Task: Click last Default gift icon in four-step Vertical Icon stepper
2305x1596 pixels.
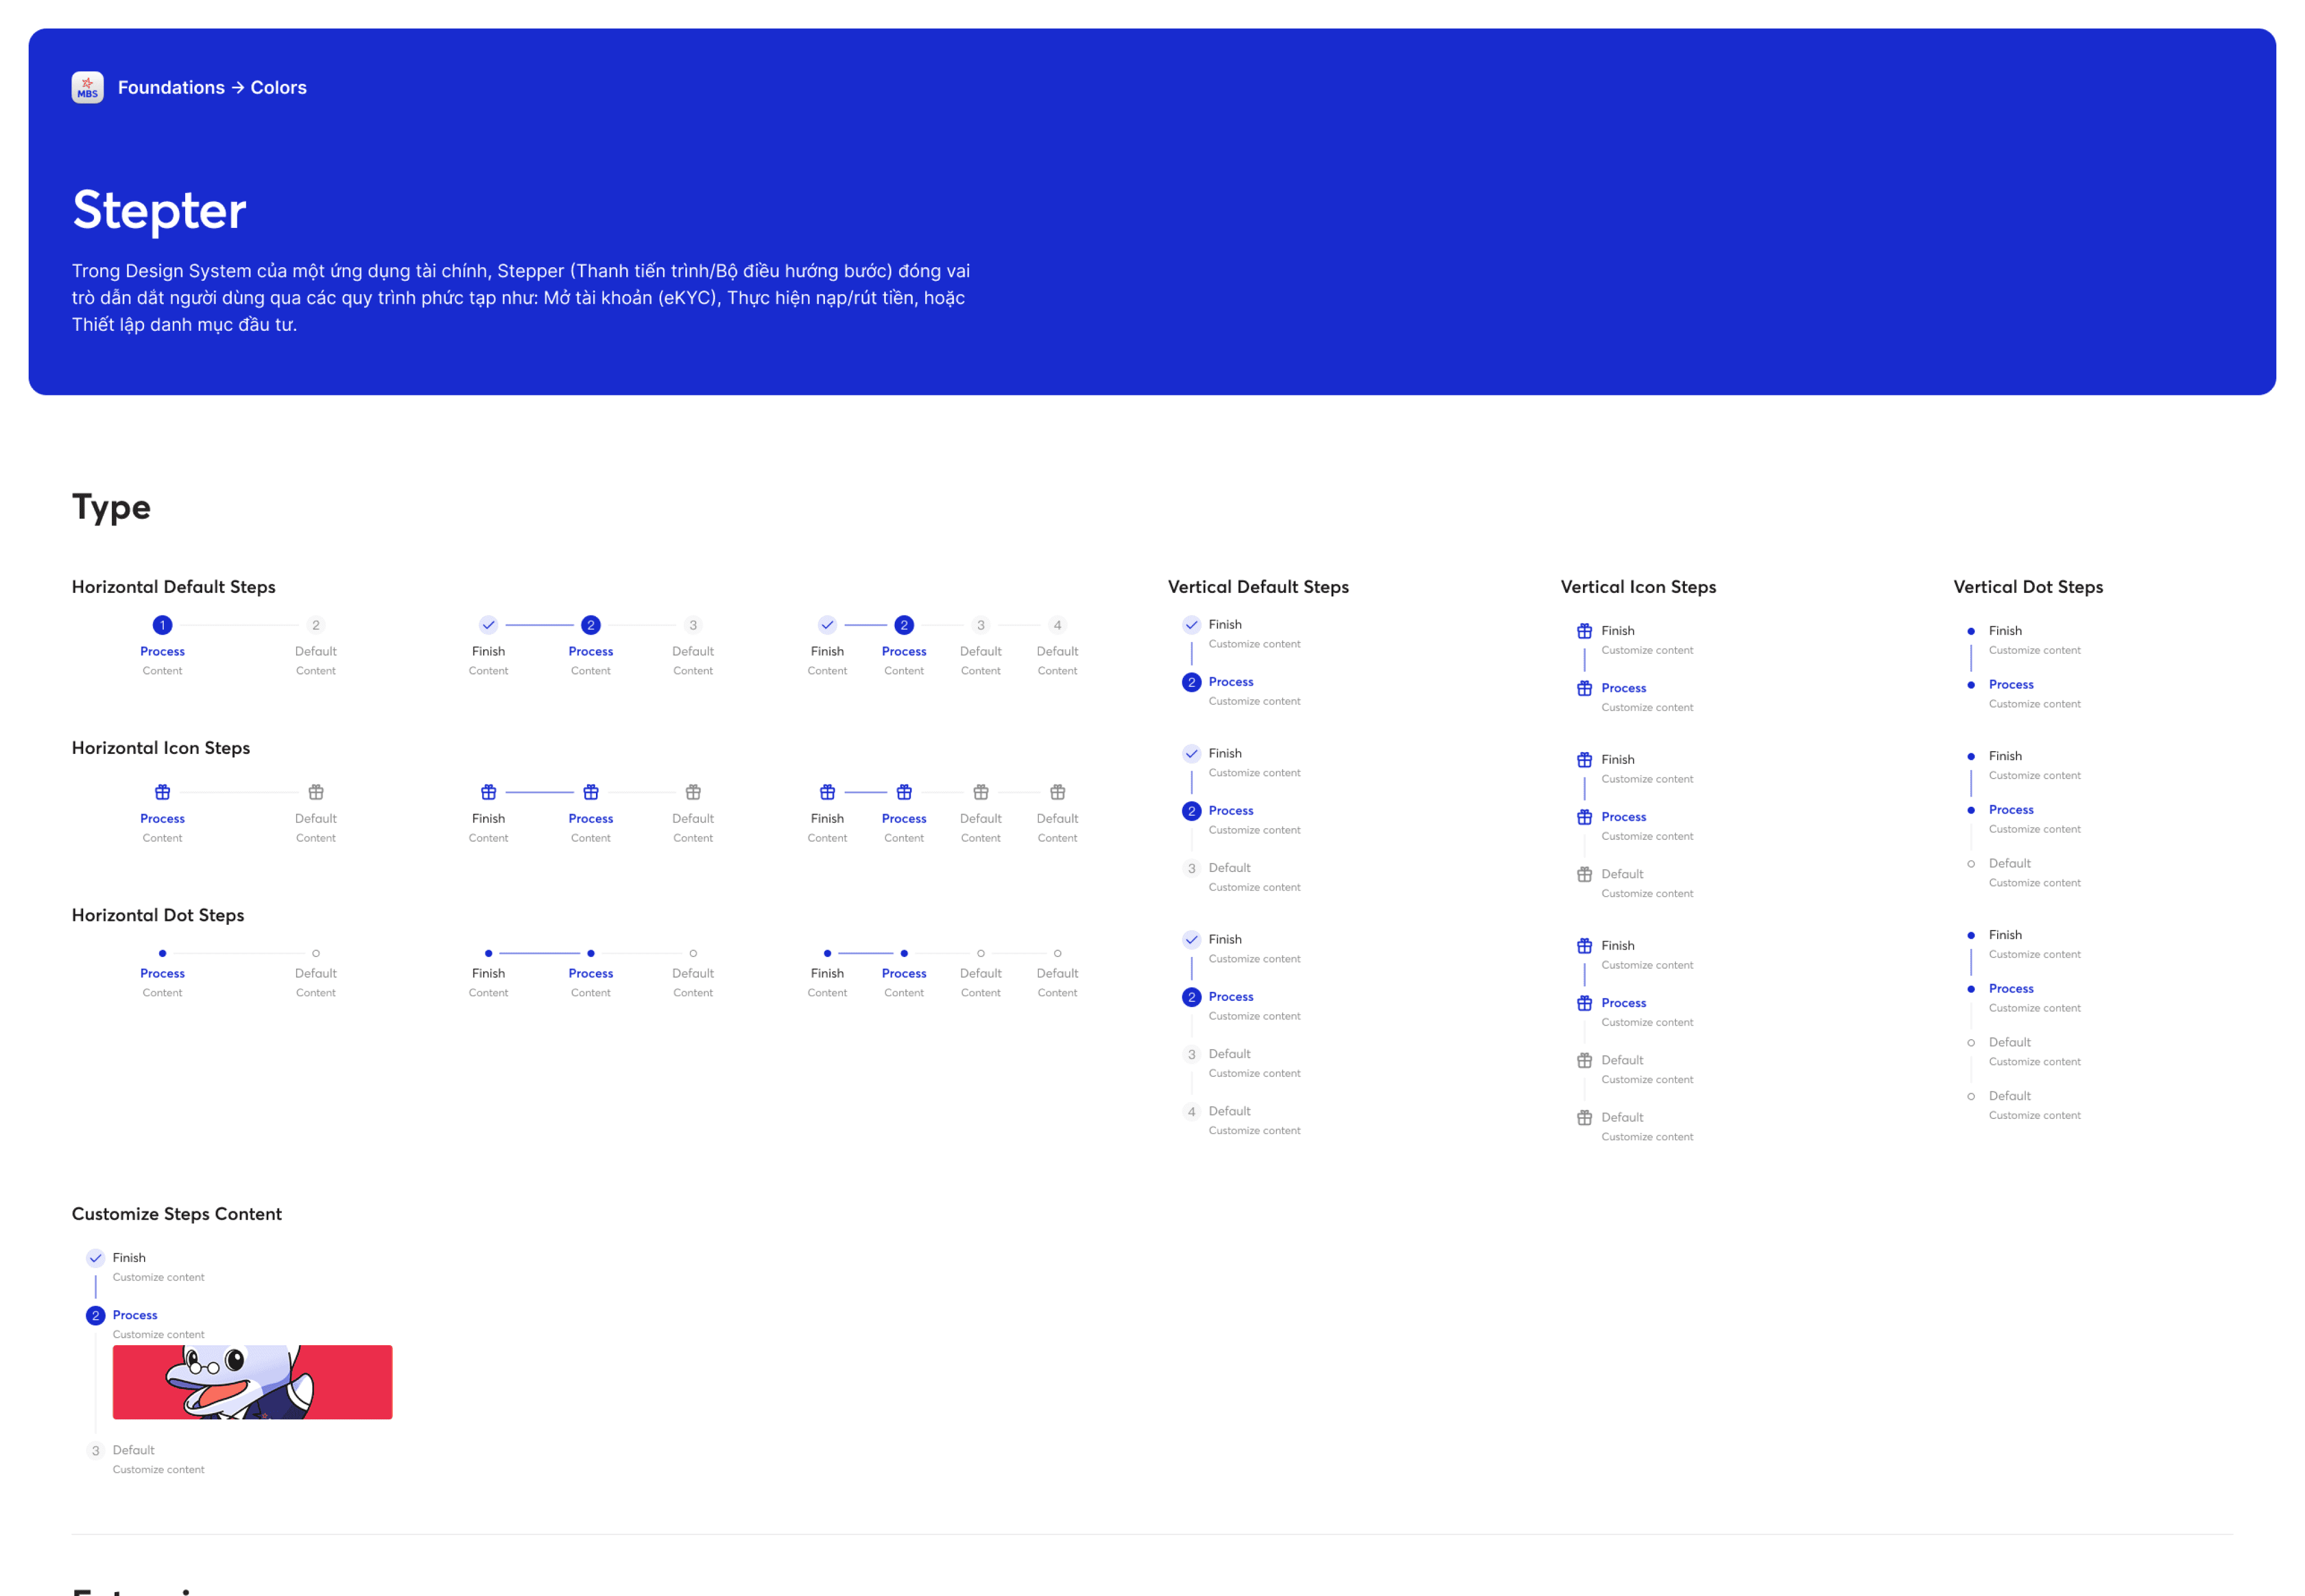Action: coord(1585,1117)
